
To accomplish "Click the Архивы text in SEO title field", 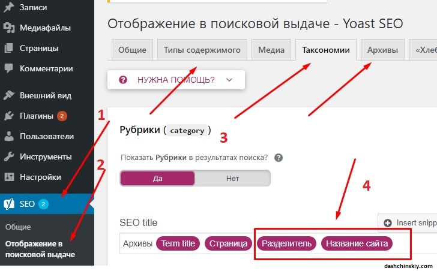I will pos(137,243).
